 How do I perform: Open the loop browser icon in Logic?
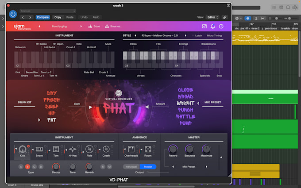tap(288, 7)
